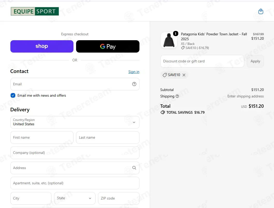Expand the State dropdown
This screenshot has width=274, height=208.
[75, 198]
